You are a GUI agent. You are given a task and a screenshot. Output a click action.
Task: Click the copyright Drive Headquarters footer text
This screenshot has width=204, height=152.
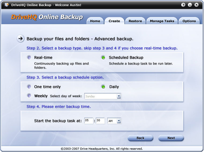(102, 149)
